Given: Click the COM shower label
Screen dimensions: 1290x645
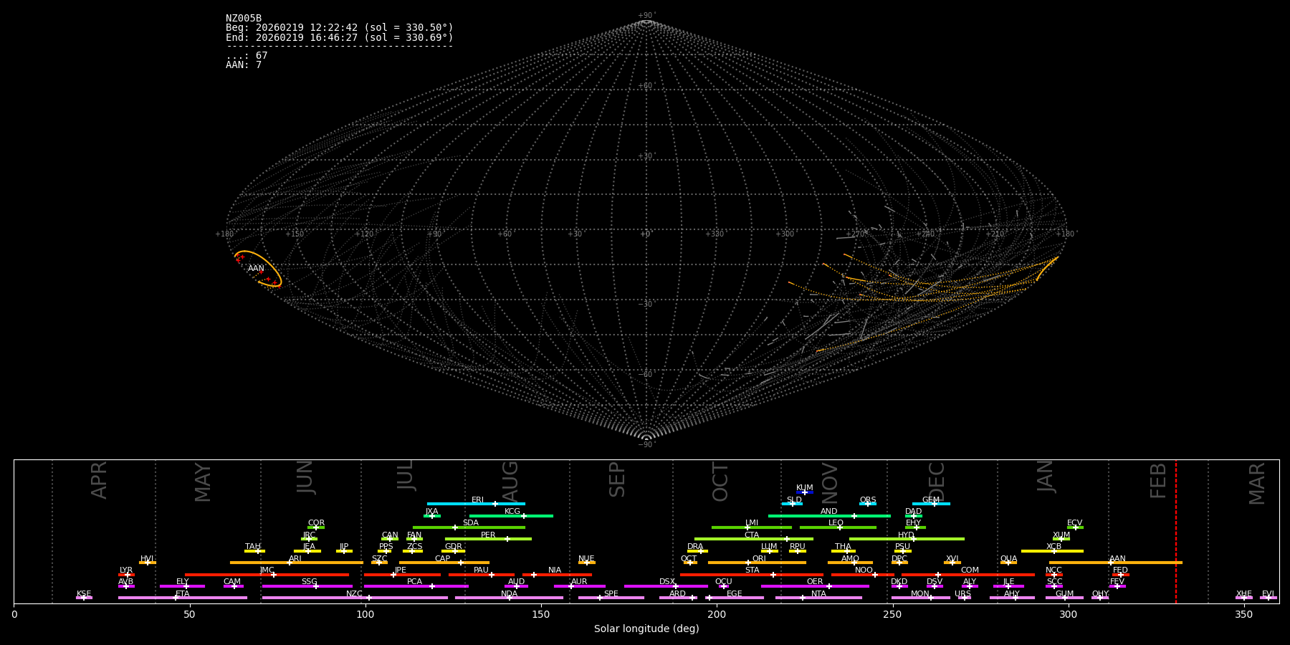Looking at the screenshot, I should (x=970, y=570).
